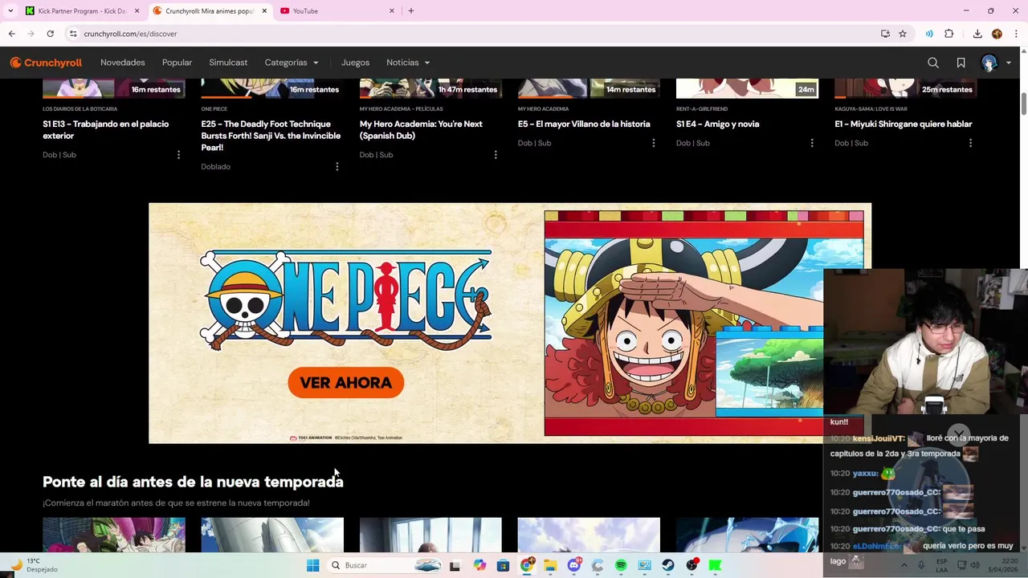The image size is (1028, 578).
Task: Open Microsoft Store from the taskbar
Action: tap(503, 565)
